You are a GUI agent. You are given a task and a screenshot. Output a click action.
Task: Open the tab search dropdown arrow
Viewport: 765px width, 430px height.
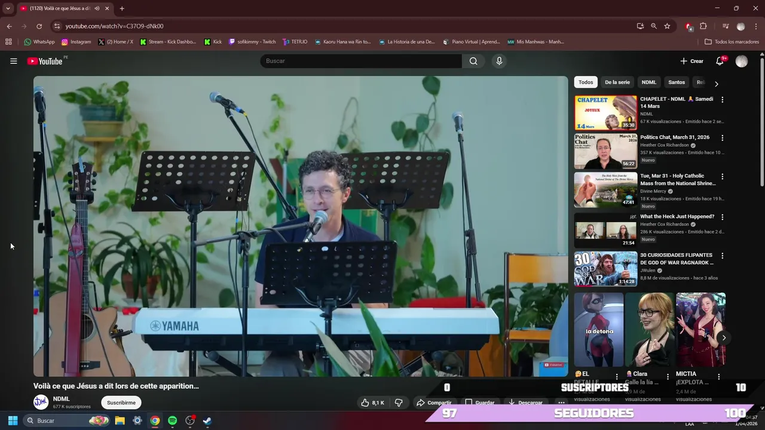click(x=8, y=8)
